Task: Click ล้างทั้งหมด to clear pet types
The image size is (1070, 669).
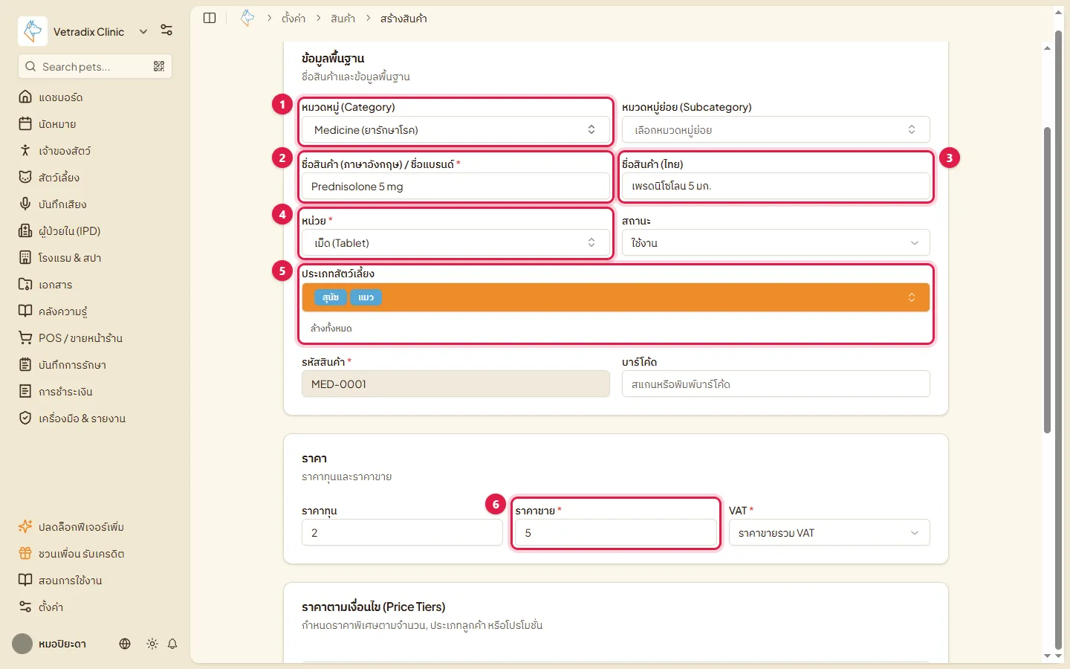Action: point(331,328)
